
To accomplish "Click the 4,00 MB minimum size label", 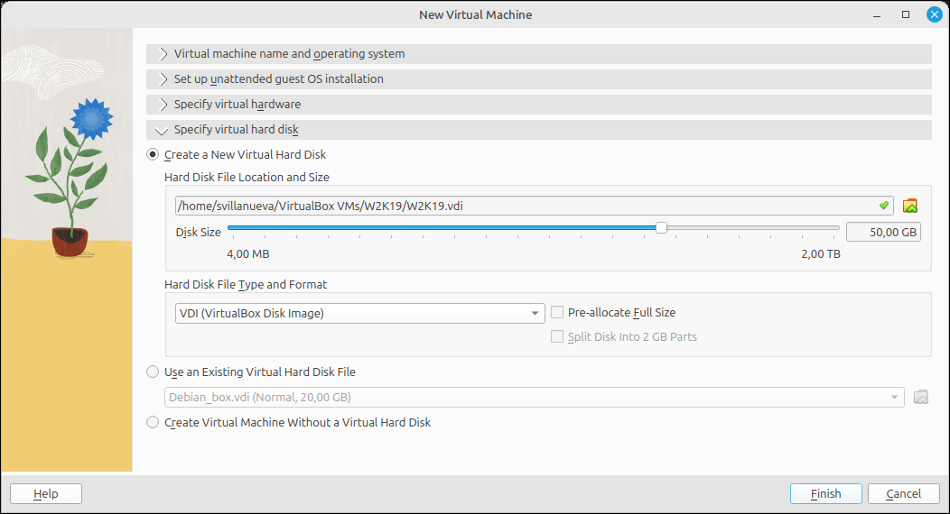I will coord(247,254).
